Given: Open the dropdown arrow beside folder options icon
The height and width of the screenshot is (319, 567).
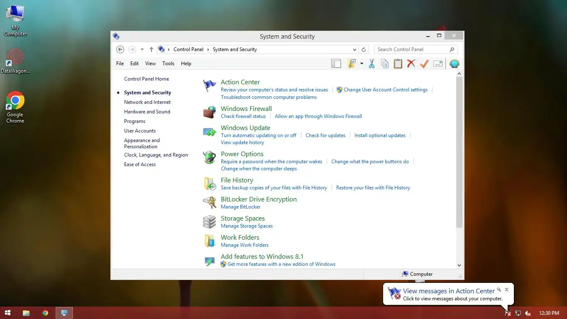Looking at the screenshot, I should coord(362,64).
